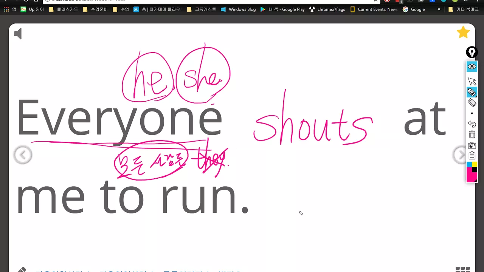Image resolution: width=484 pixels, height=272 pixels.
Task: Open the Windows Blog bookmark
Action: tap(238, 9)
